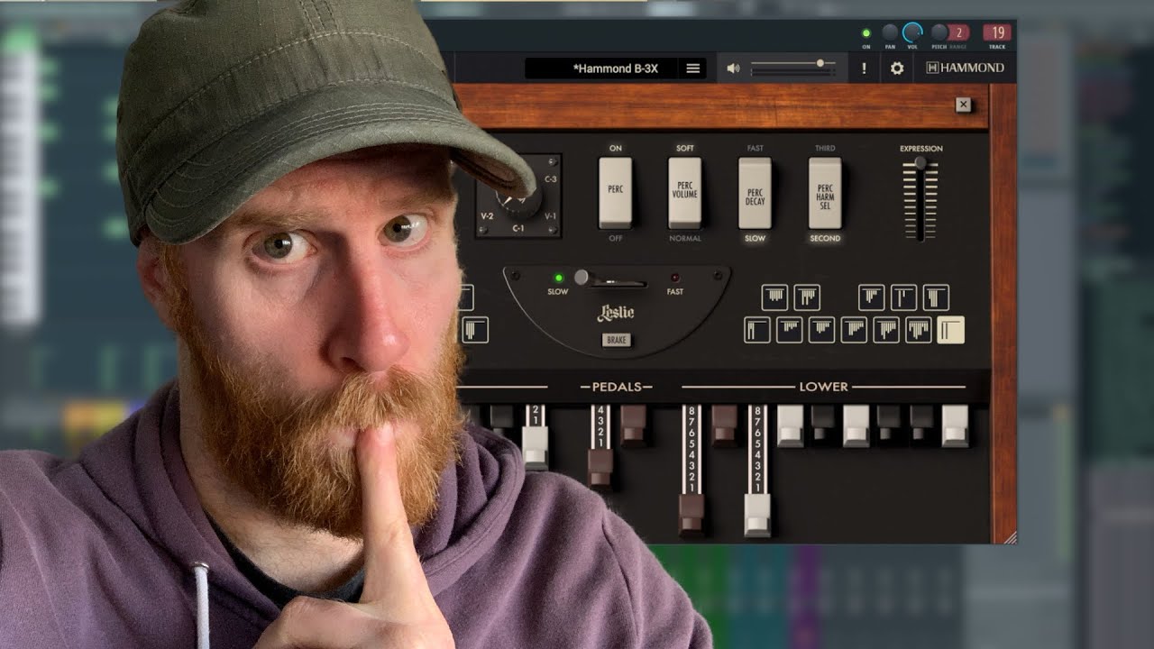Image resolution: width=1154 pixels, height=649 pixels.
Task: Open the gear settings icon
Action: tap(897, 69)
